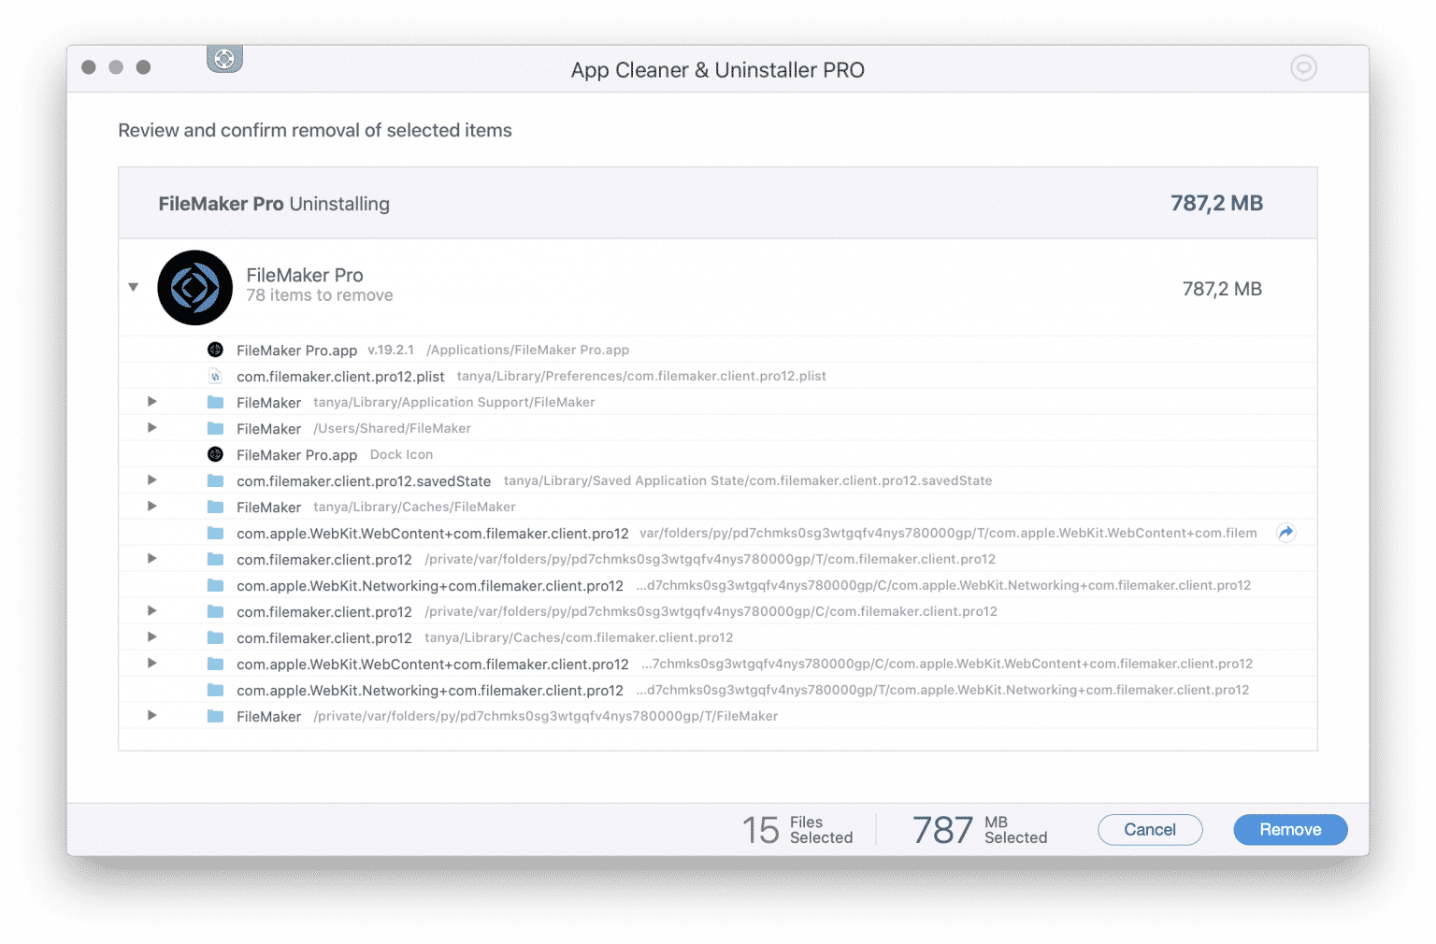
Task: Click folder icon of com.filemaker.client.pro12 /T/ row
Action: point(215,559)
